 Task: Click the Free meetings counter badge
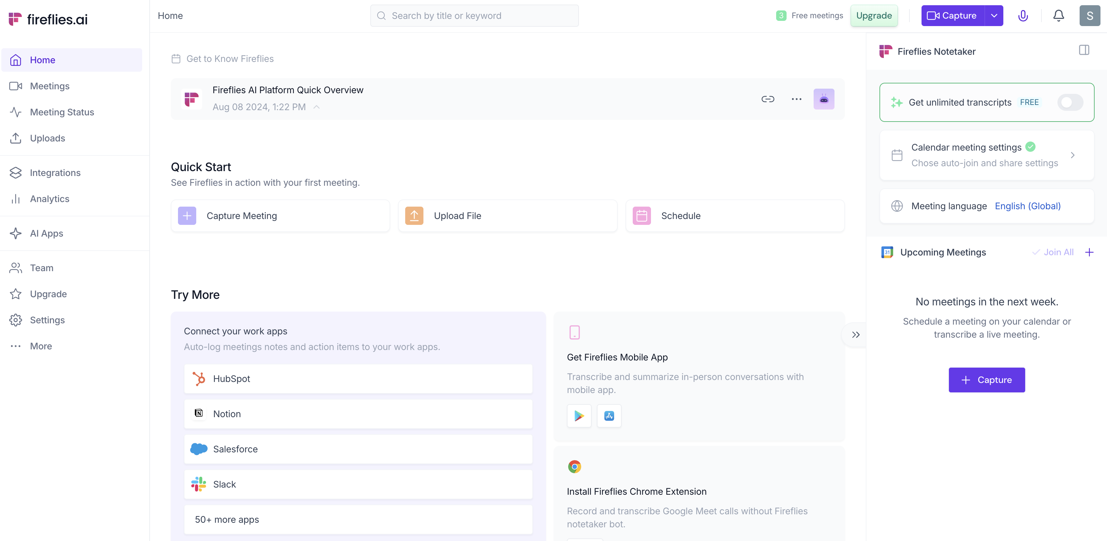click(781, 16)
